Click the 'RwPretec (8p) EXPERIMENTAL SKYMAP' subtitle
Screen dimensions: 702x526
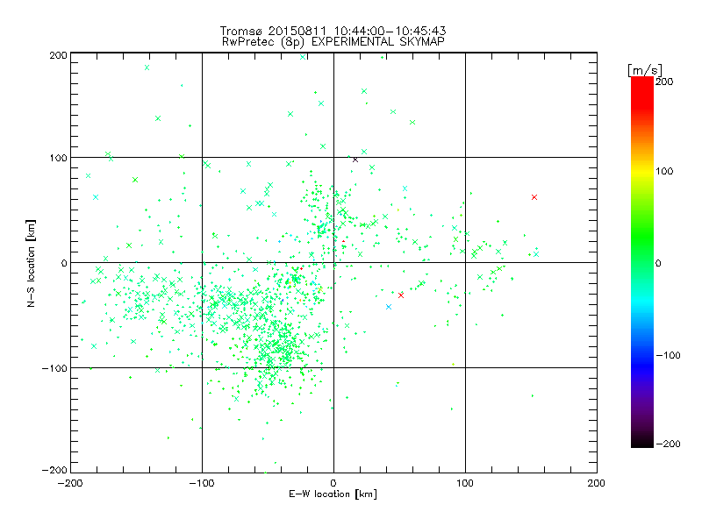pos(333,42)
